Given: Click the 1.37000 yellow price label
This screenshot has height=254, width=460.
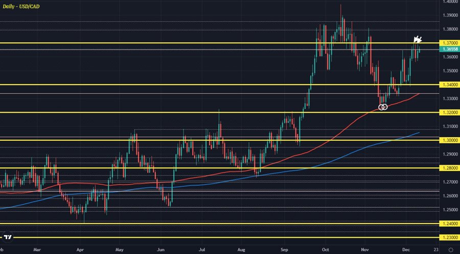Looking at the screenshot, I should (x=450, y=43).
